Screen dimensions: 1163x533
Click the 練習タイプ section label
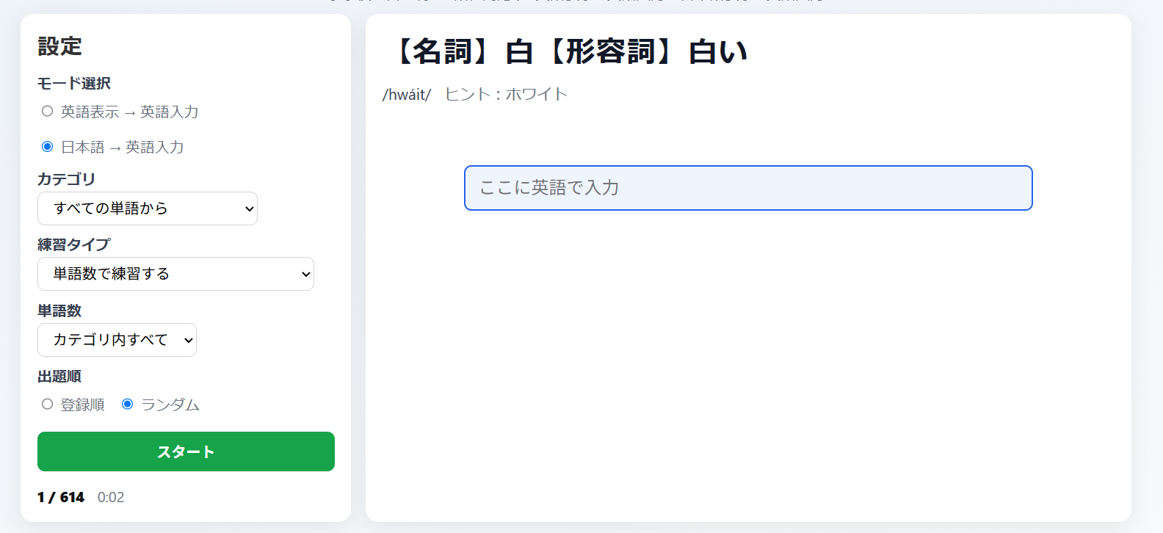click(x=74, y=244)
